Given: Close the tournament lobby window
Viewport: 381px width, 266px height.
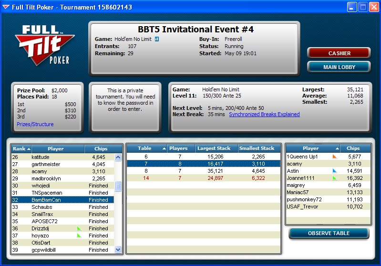Looking at the screenshot, I should [x=374, y=7].
